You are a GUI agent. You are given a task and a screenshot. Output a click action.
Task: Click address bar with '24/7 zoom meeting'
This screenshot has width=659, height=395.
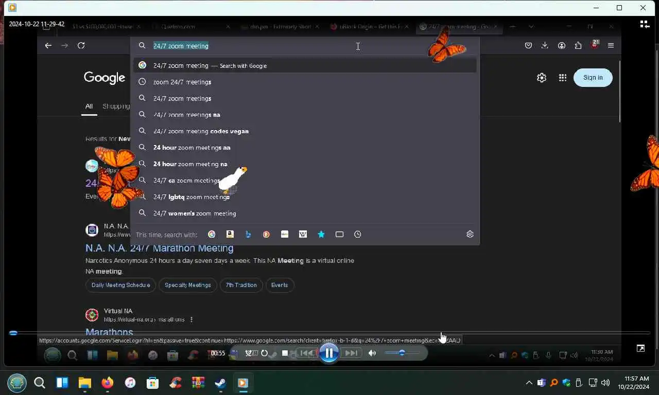point(305,46)
